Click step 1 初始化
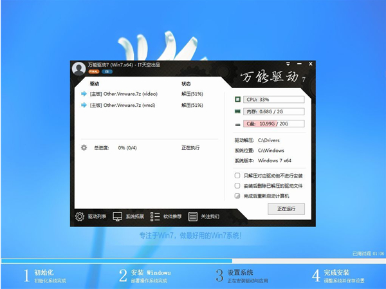The height and width of the screenshot is (289, 386). click(x=45, y=276)
